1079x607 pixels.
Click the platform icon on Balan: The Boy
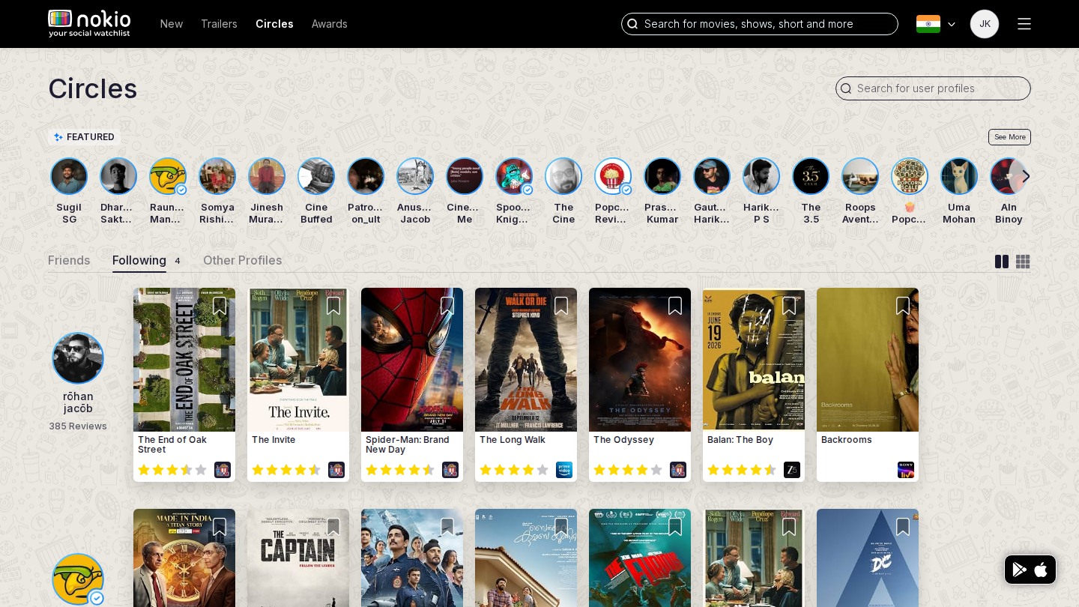(792, 470)
